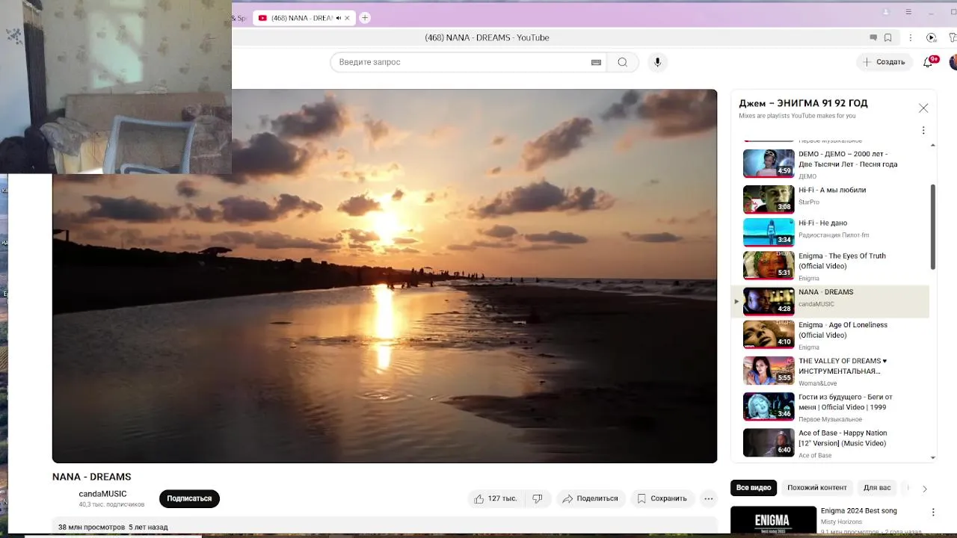Open a new browser tab
The width and height of the screenshot is (957, 538).
click(365, 18)
